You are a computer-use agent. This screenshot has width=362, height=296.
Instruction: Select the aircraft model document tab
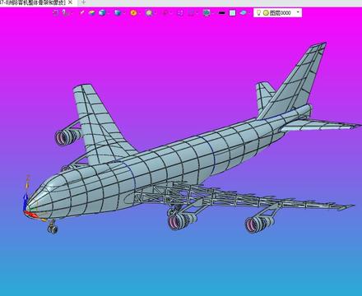33,2
